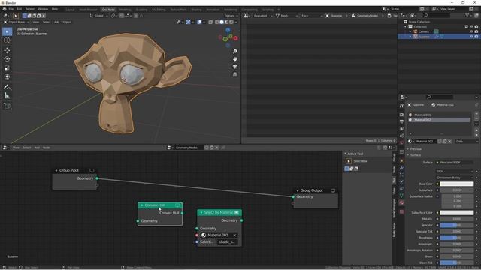Select the Scale tool in viewport toolbar
The image size is (481, 270).
click(7, 68)
